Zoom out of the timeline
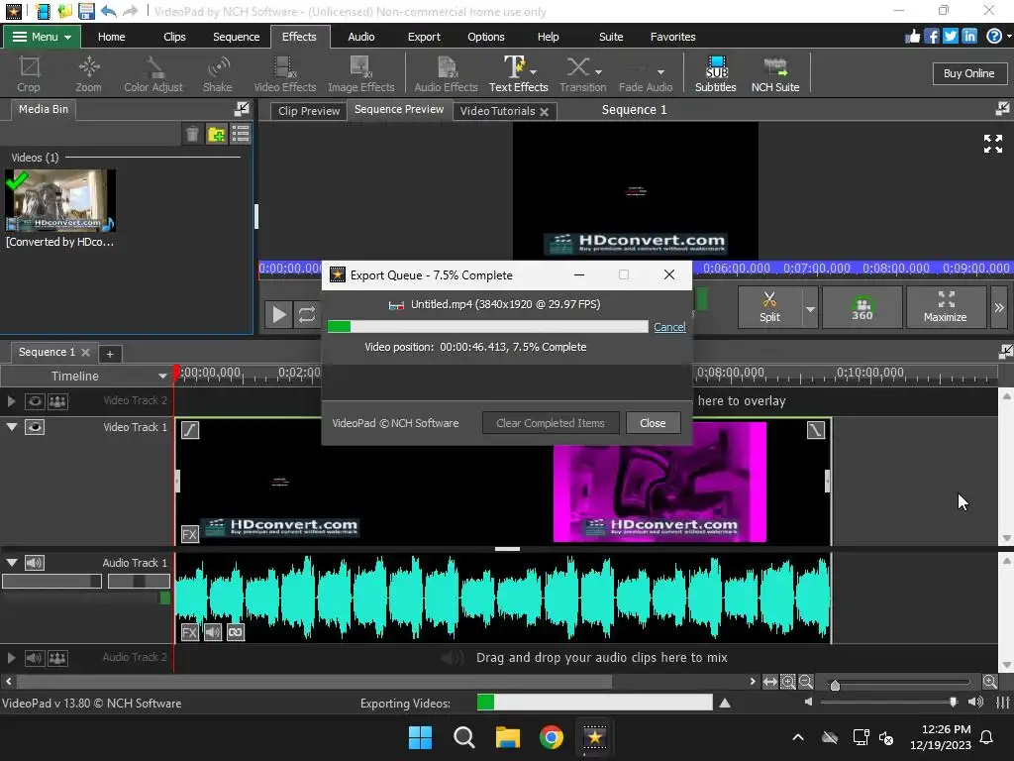The image size is (1014, 761). [806, 682]
